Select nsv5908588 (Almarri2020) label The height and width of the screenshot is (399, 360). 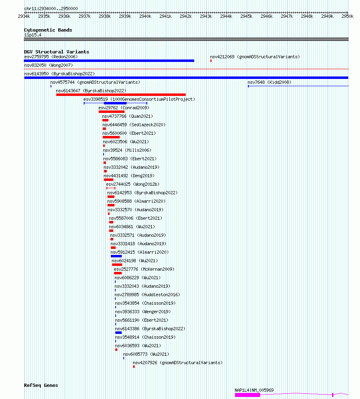(136, 201)
